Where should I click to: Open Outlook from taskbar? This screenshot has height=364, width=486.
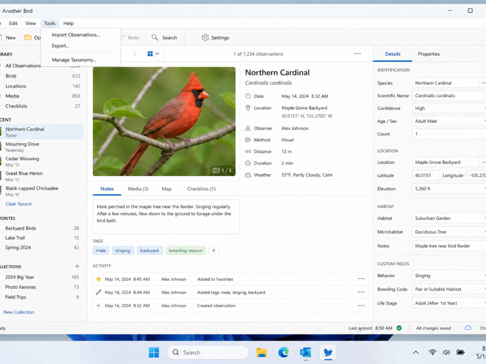[306, 352]
